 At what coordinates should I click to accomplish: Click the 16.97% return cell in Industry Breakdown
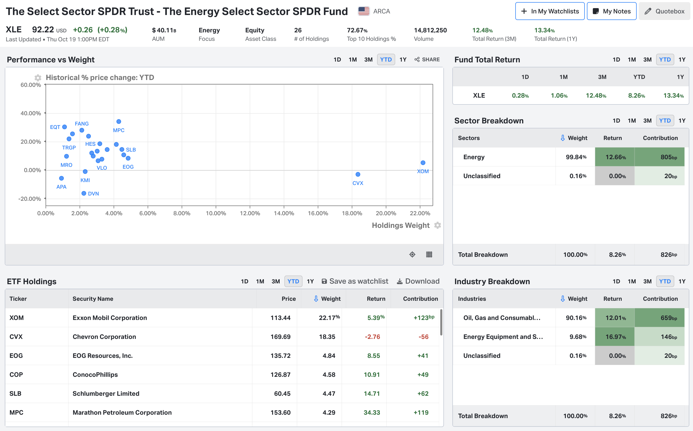point(615,337)
